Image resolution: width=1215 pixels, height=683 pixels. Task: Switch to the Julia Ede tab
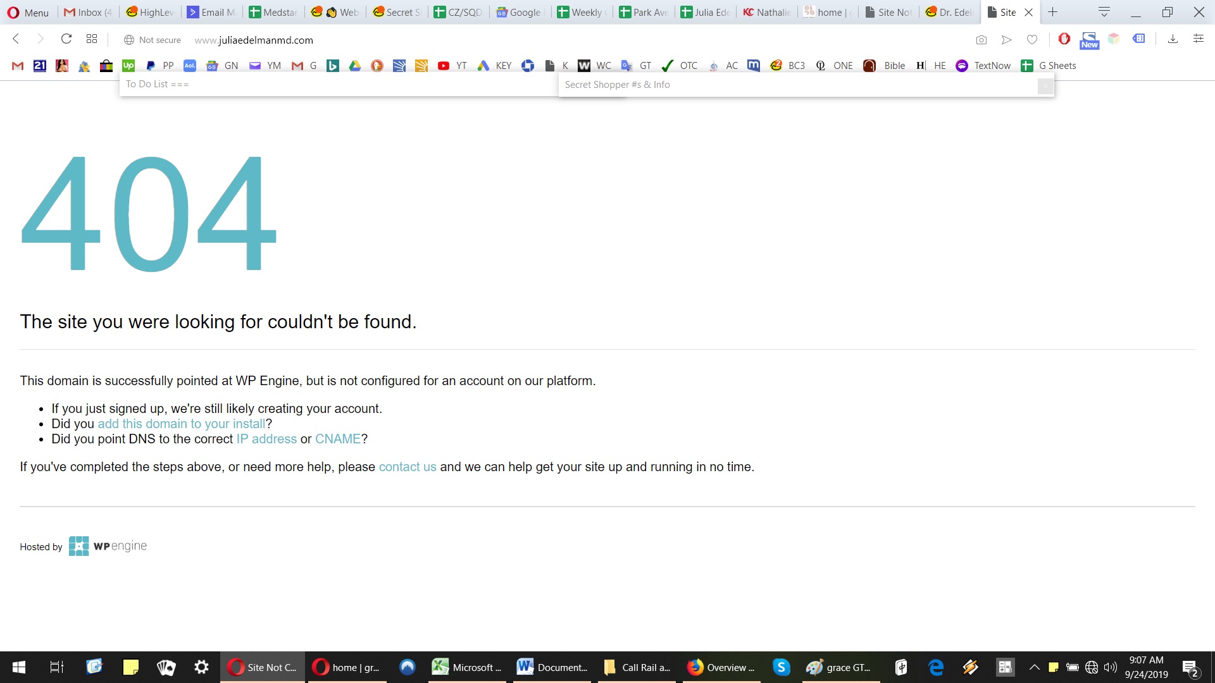705,12
